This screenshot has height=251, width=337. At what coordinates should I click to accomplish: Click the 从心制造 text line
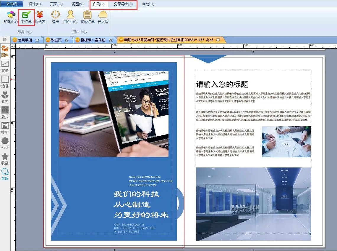click(132, 204)
